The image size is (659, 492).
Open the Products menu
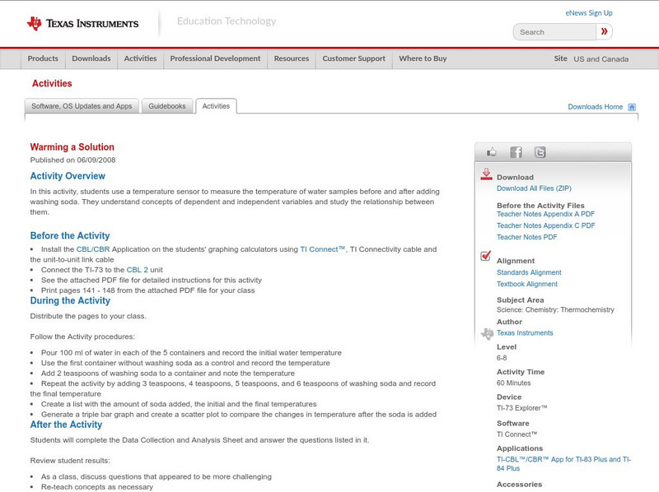[x=43, y=58]
